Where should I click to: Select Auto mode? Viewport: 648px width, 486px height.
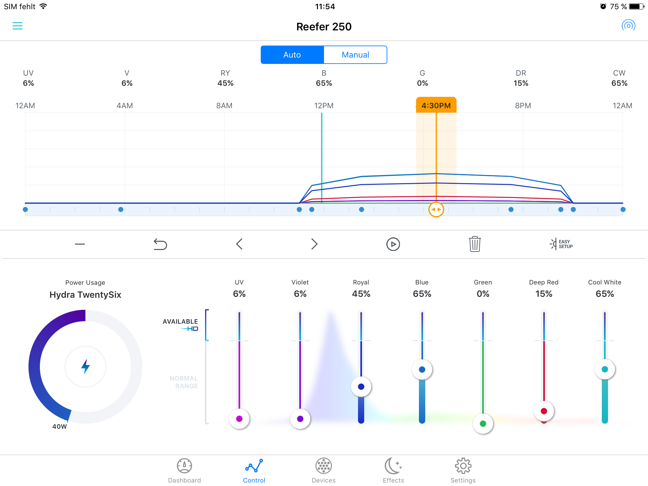[292, 55]
